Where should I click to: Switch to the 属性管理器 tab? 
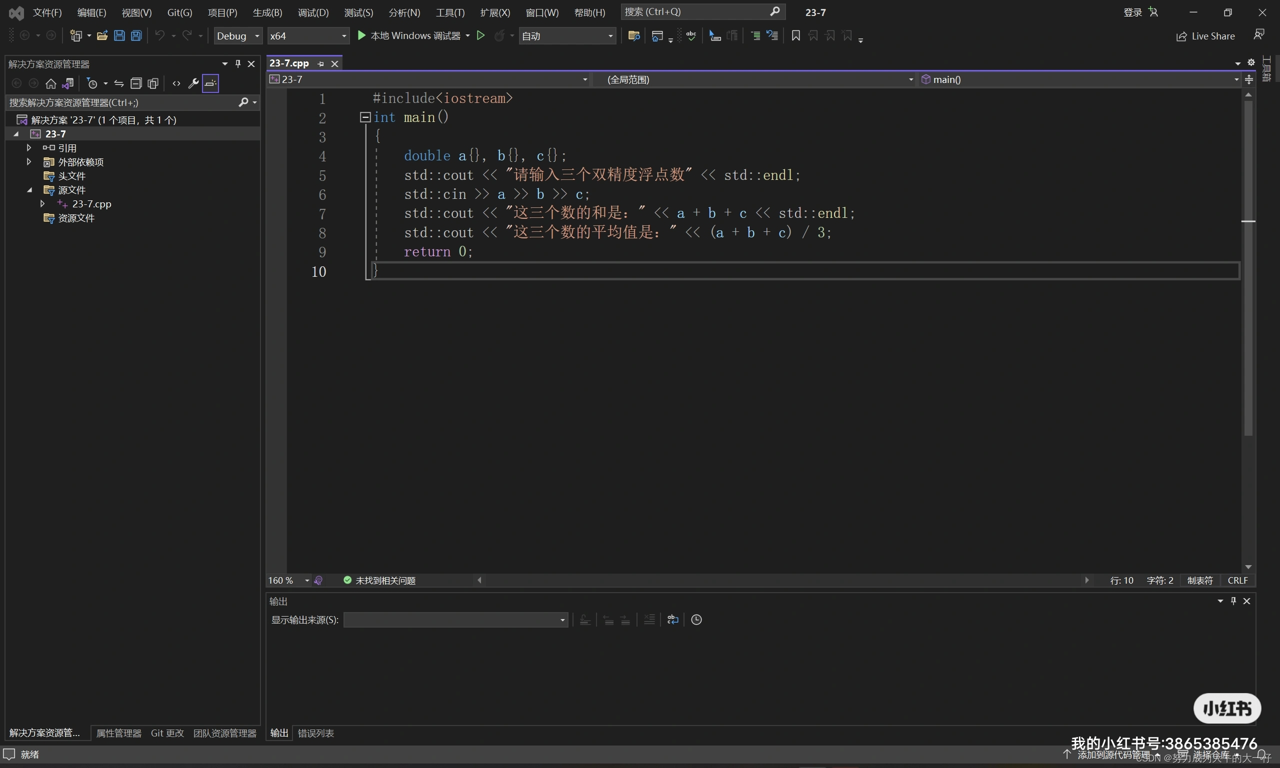[x=118, y=734]
